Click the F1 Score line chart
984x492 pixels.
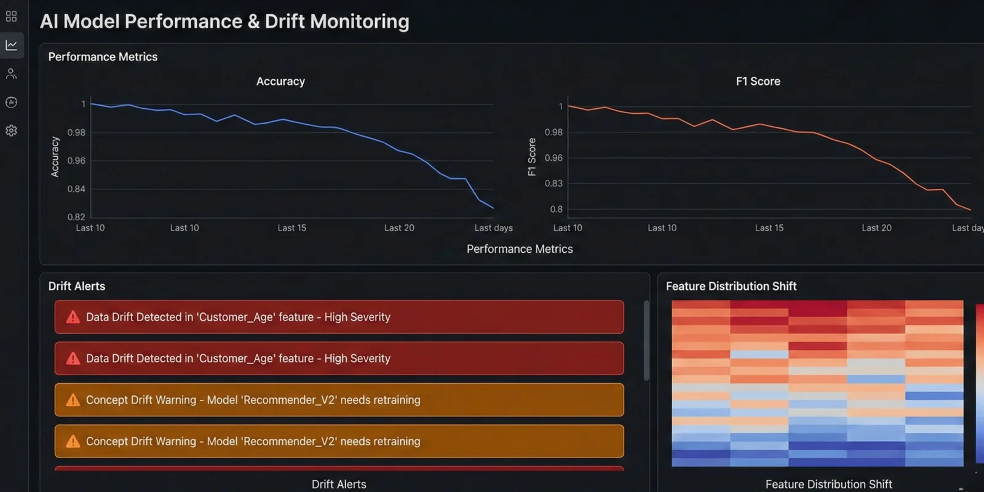(x=769, y=156)
